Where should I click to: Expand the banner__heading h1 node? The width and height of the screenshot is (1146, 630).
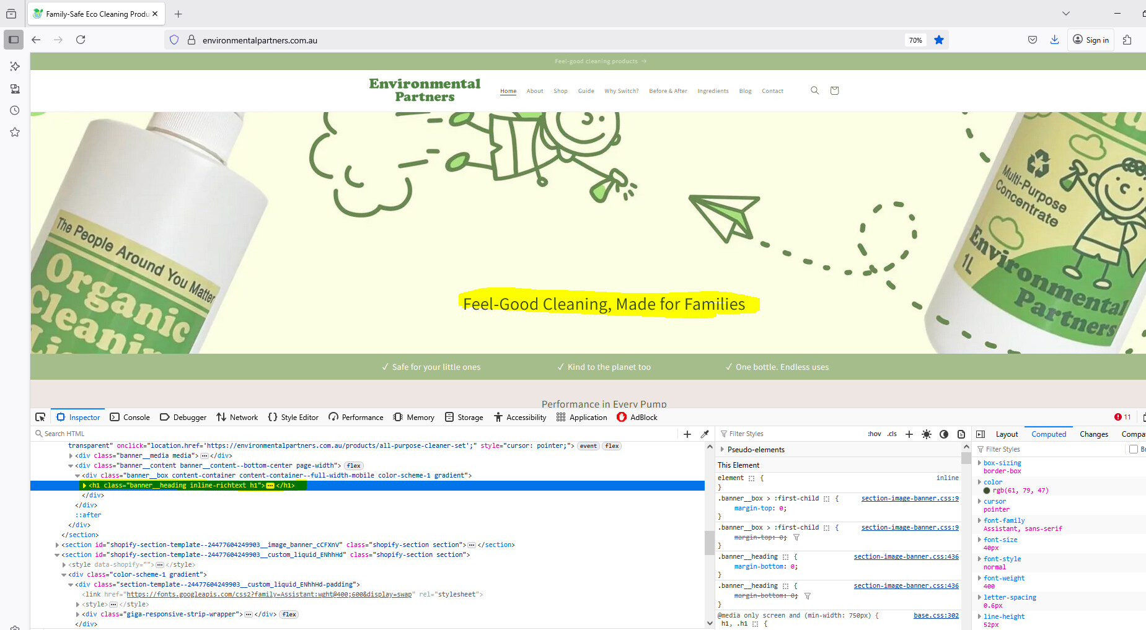84,486
